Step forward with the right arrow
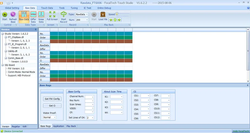 [x=119, y=20]
